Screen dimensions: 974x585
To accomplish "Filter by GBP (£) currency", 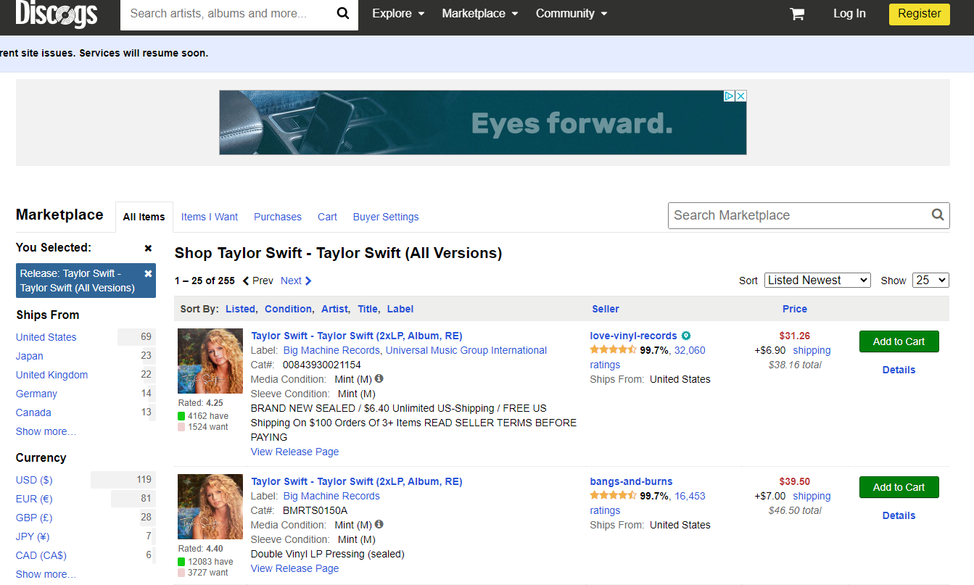I will tap(34, 518).
